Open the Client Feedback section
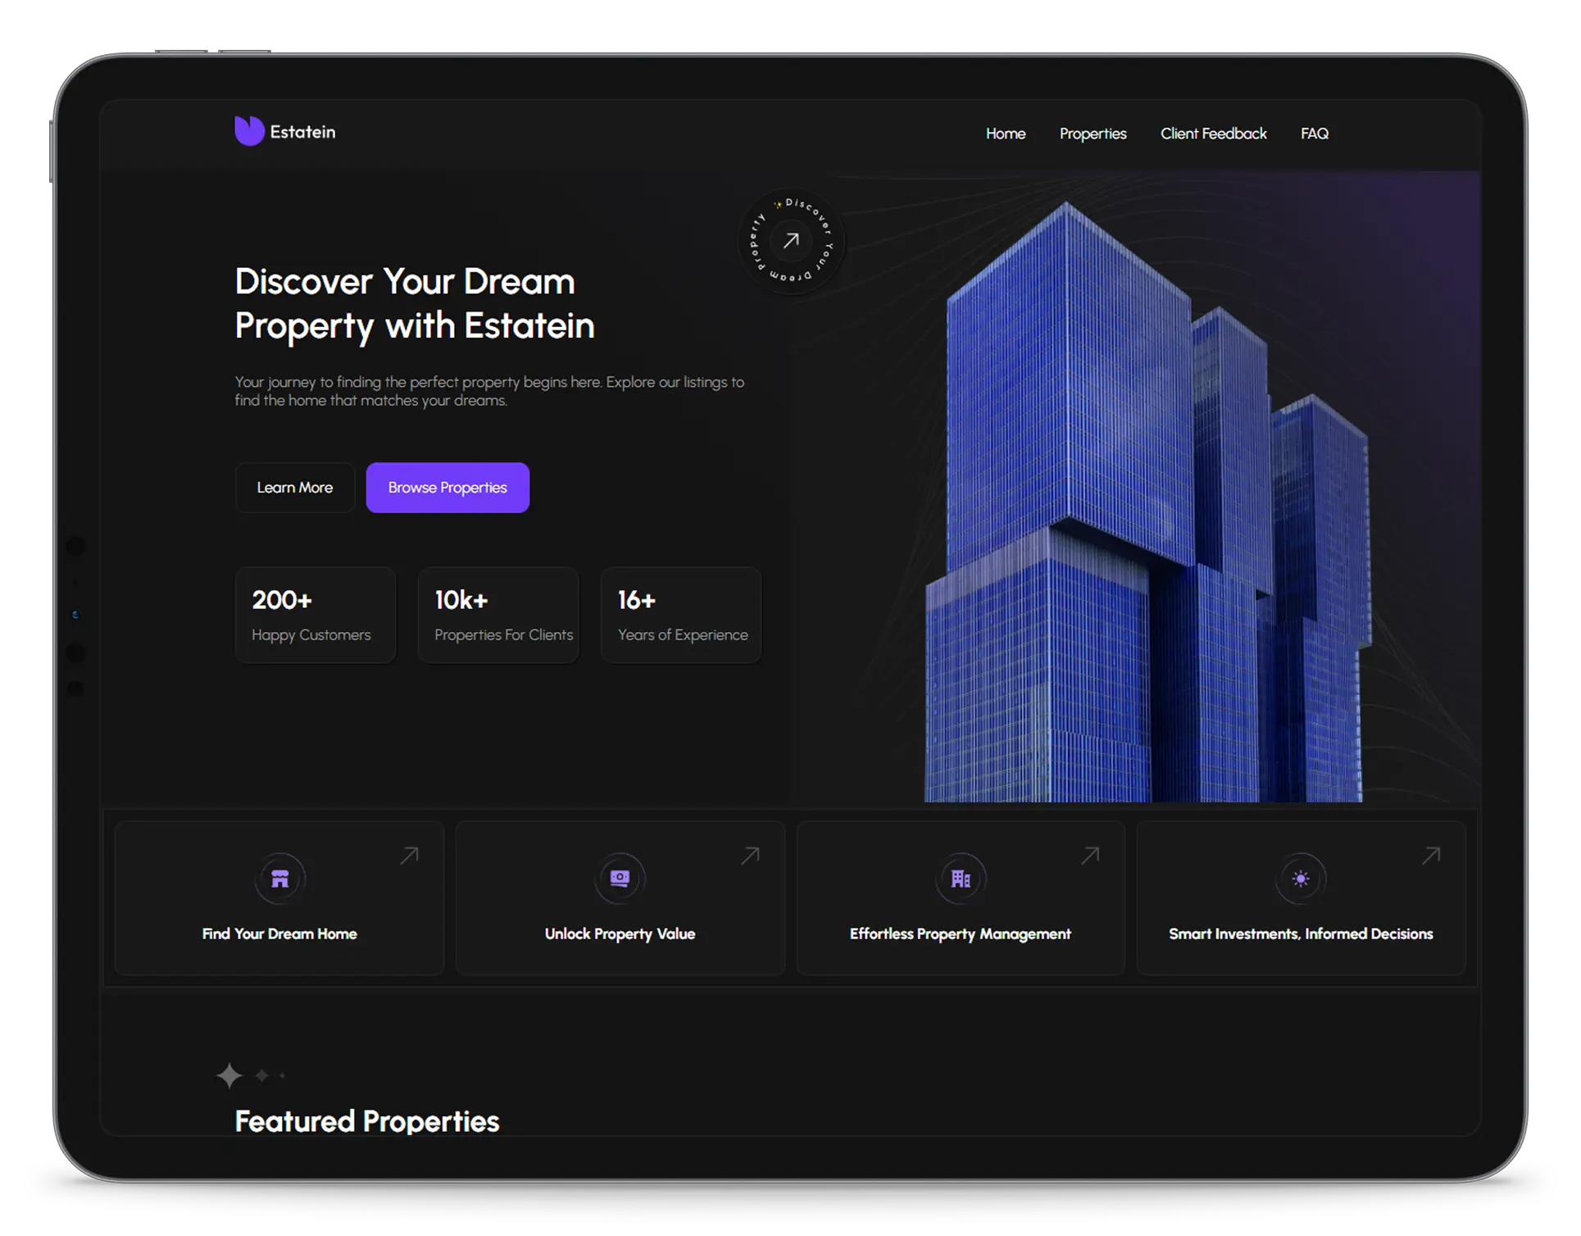Screen dimensions: 1581x1236 [1213, 133]
